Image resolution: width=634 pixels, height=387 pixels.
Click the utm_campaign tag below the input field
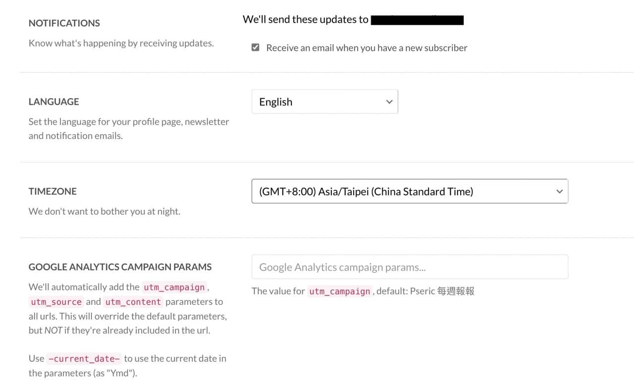pyautogui.click(x=340, y=291)
